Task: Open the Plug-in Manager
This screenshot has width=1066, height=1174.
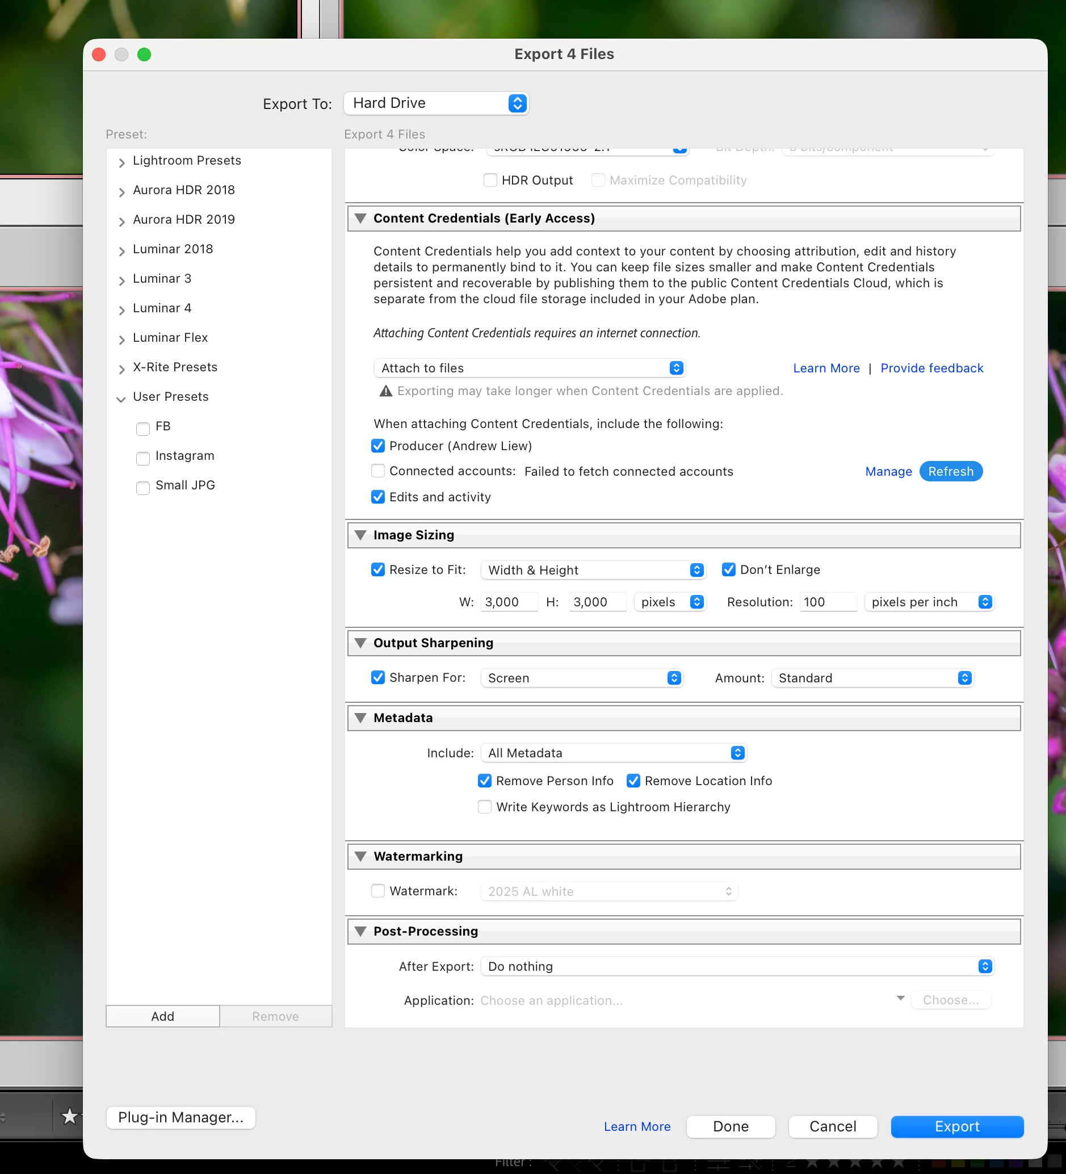Action: [x=181, y=1117]
